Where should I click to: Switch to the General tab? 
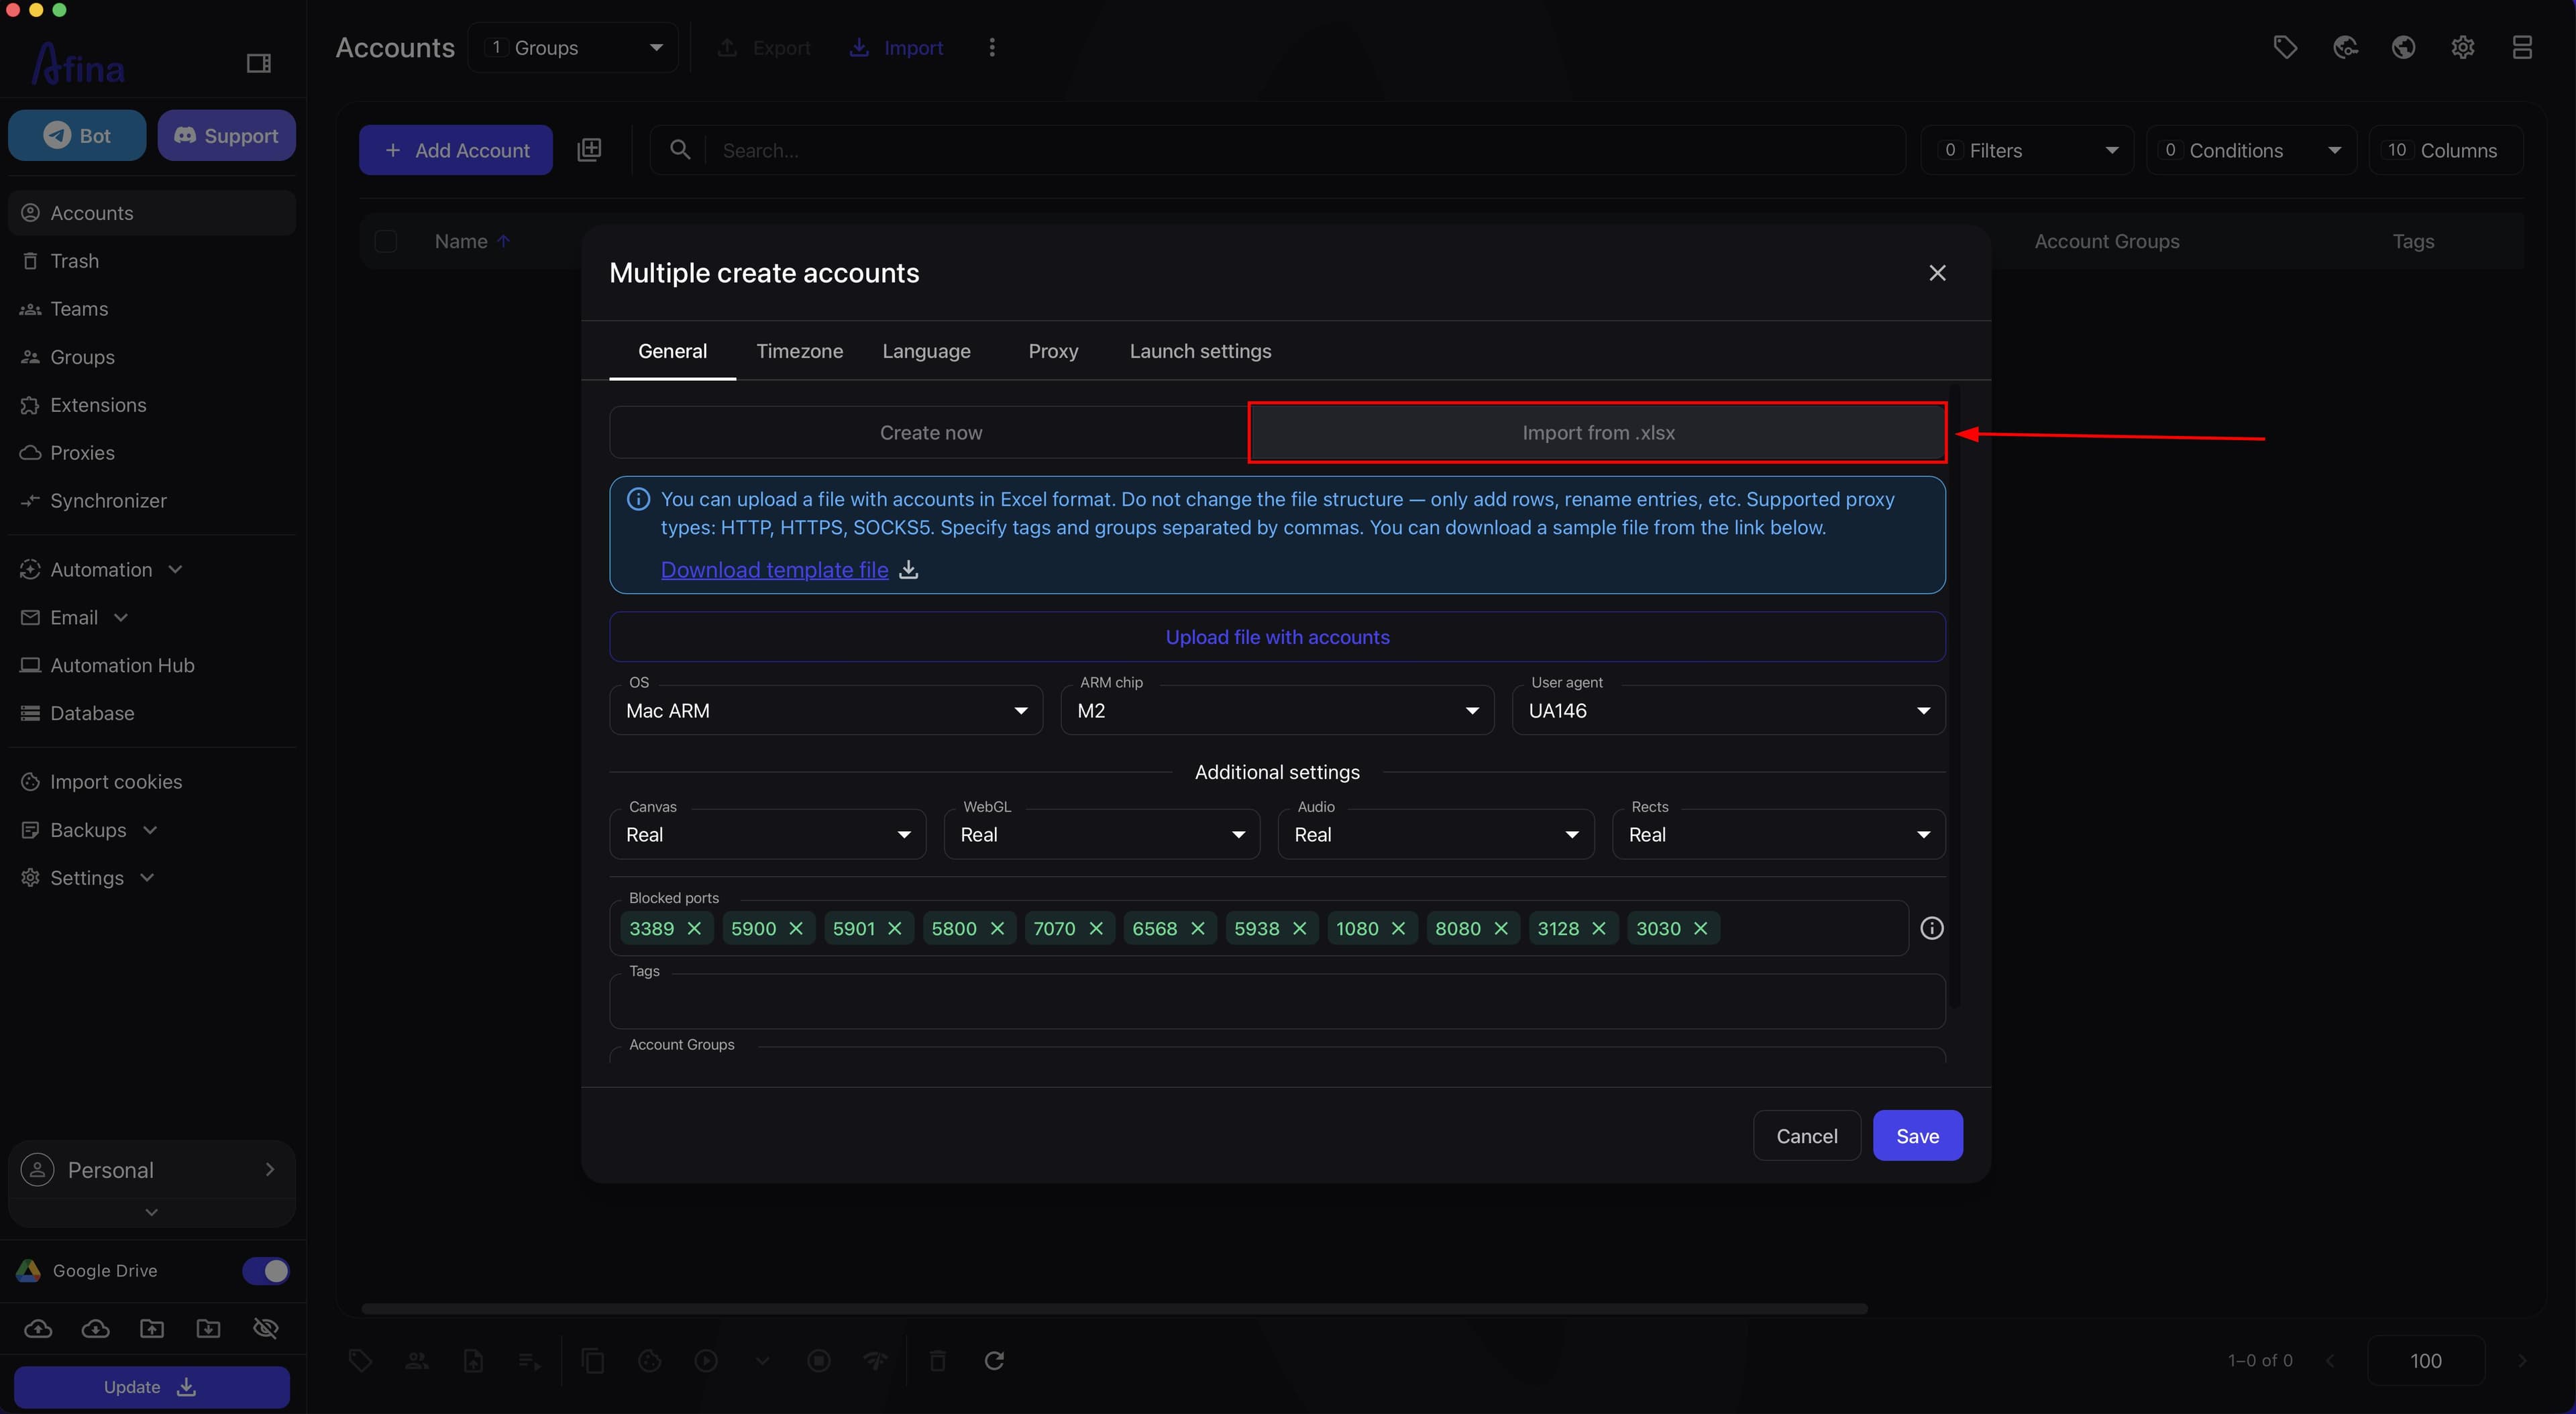tap(672, 351)
